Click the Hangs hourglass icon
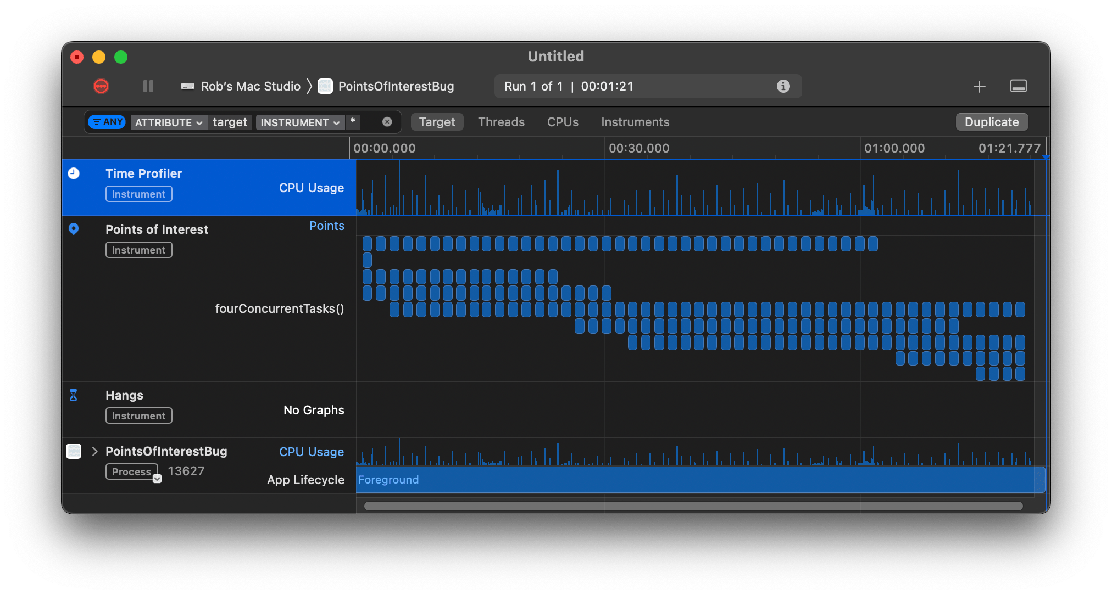Screen dimensions: 1112x595 coord(74,395)
